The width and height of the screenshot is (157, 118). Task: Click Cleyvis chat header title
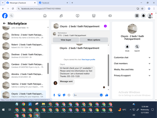(79, 26)
